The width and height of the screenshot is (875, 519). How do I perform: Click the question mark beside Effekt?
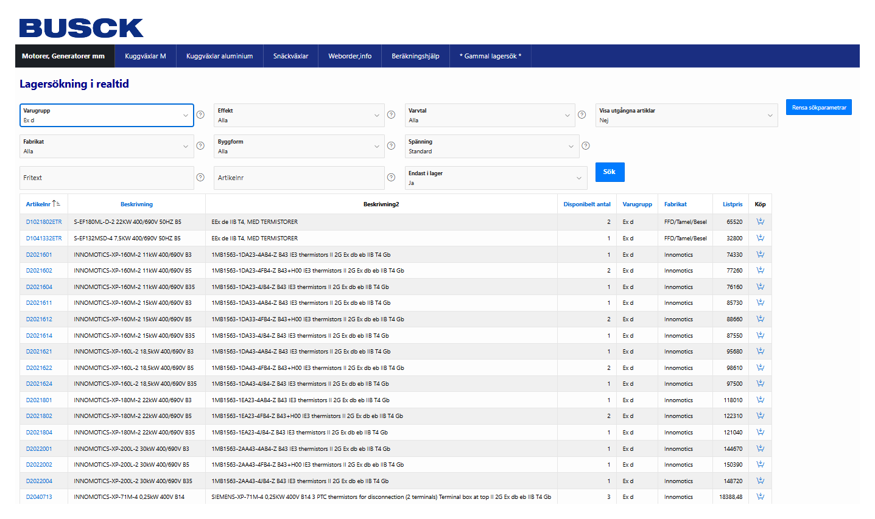click(391, 115)
